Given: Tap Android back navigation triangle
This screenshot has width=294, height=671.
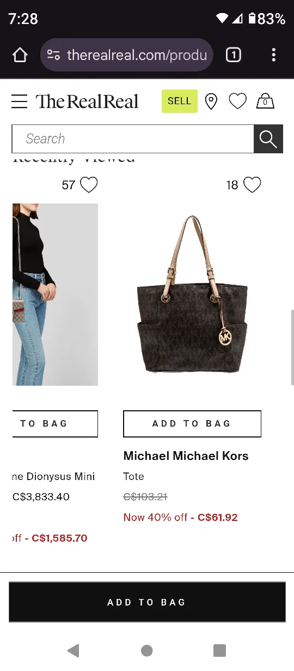Looking at the screenshot, I should point(73,650).
